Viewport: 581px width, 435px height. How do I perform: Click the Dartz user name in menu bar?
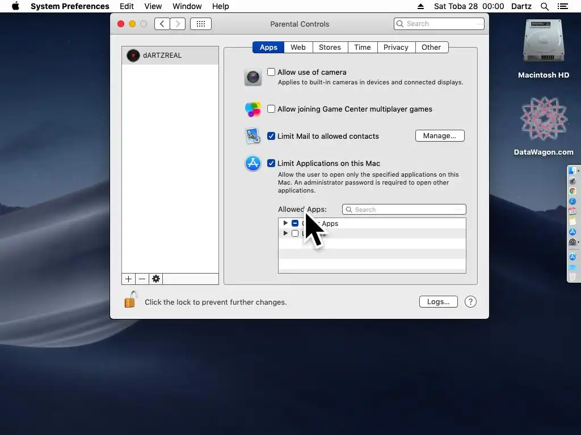(x=521, y=6)
